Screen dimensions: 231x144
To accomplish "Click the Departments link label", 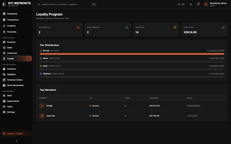I will click(13, 101).
